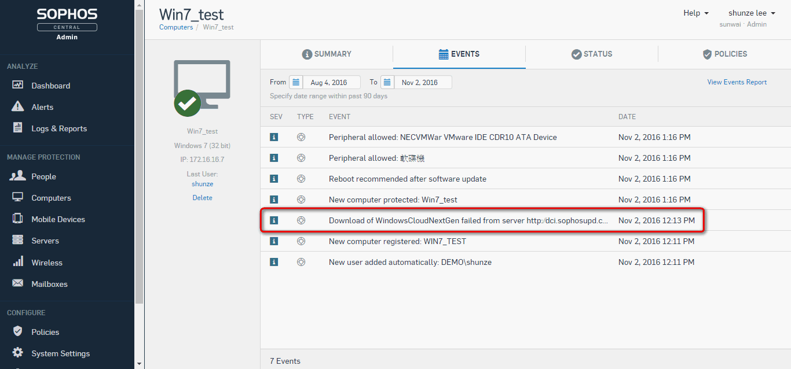The height and width of the screenshot is (369, 791).
Task: Click type icon for Peripheral allowed NECVMWar event
Action: [301, 137]
